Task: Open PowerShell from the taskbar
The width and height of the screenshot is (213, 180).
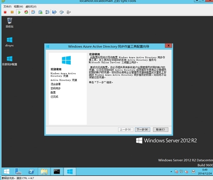Action: point(31,172)
